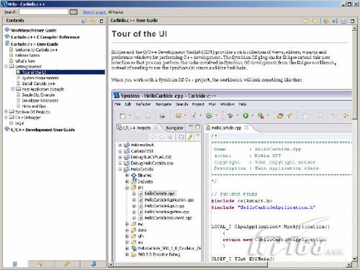
Task: Click C/C++ Projects tab in embedded screenshot
Action: tap(137, 128)
